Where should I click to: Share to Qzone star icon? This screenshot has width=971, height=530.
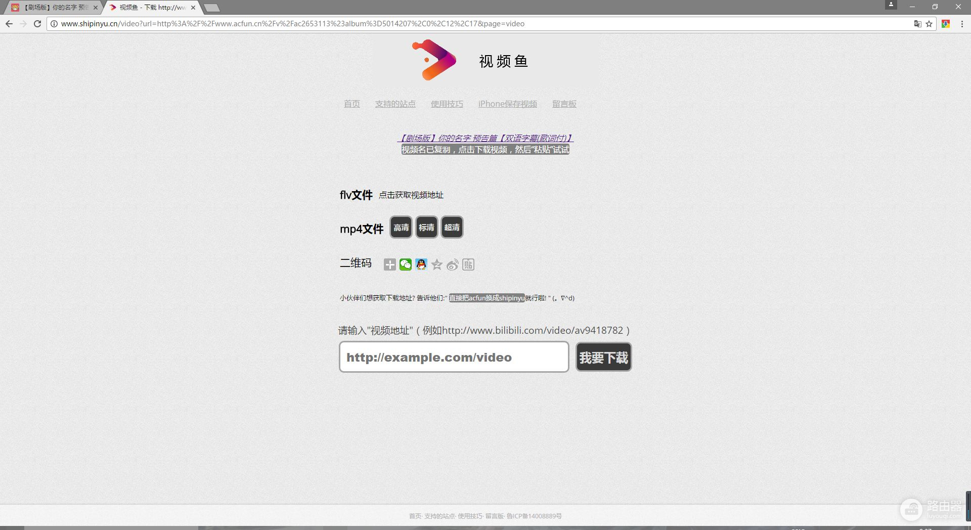[437, 264]
